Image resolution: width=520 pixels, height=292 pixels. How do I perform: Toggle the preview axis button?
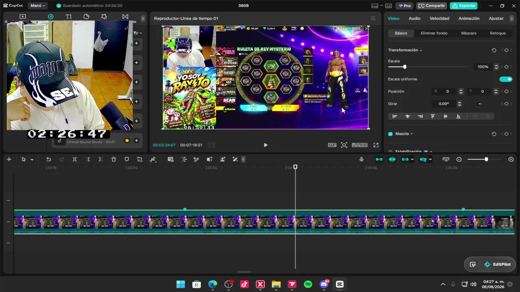click(423, 159)
